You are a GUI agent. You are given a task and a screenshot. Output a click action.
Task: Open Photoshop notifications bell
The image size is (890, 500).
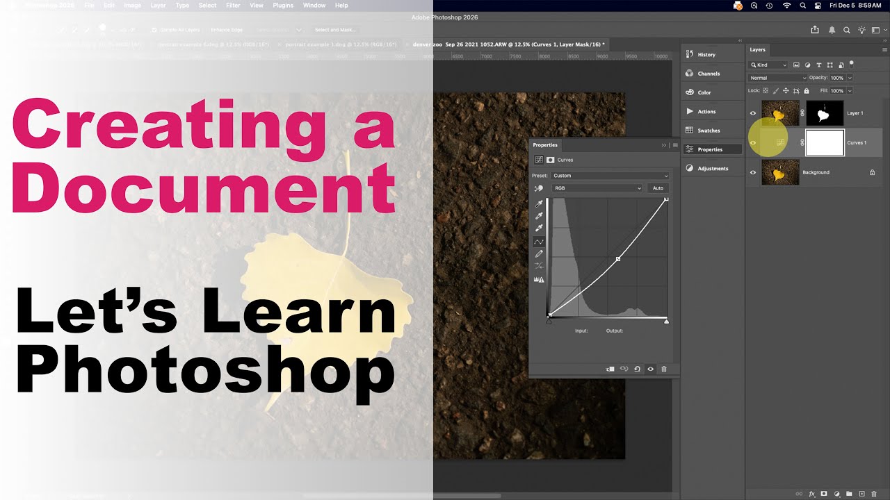[x=832, y=30]
